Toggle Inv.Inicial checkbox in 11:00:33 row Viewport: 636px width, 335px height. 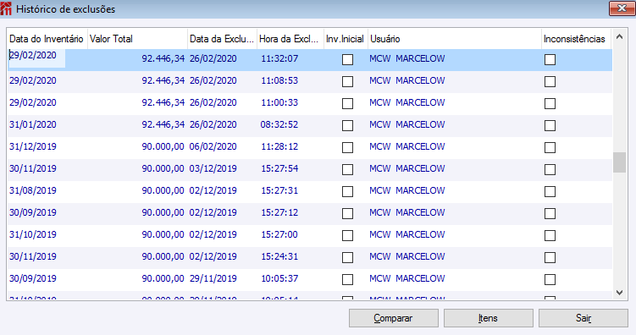coord(347,103)
